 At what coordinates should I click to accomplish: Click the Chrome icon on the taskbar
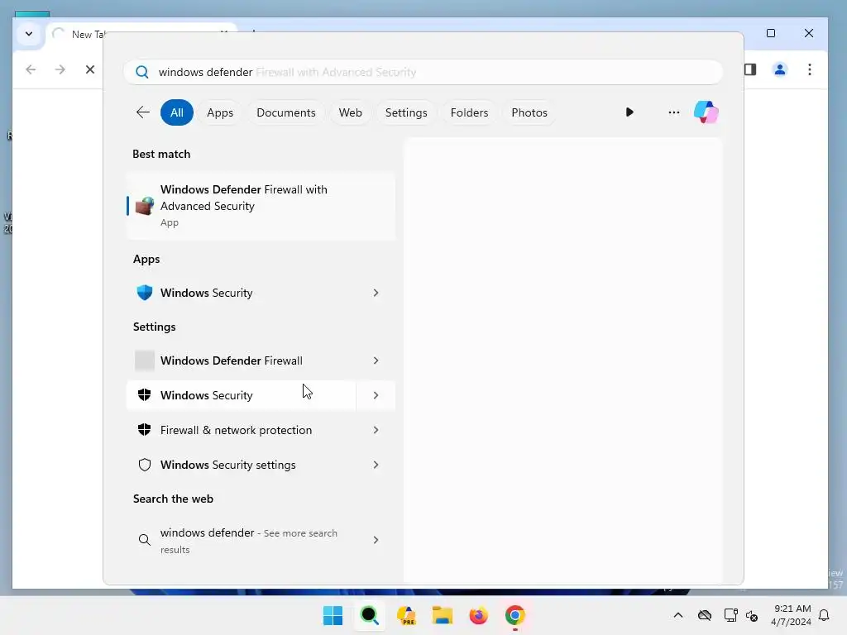(x=515, y=615)
